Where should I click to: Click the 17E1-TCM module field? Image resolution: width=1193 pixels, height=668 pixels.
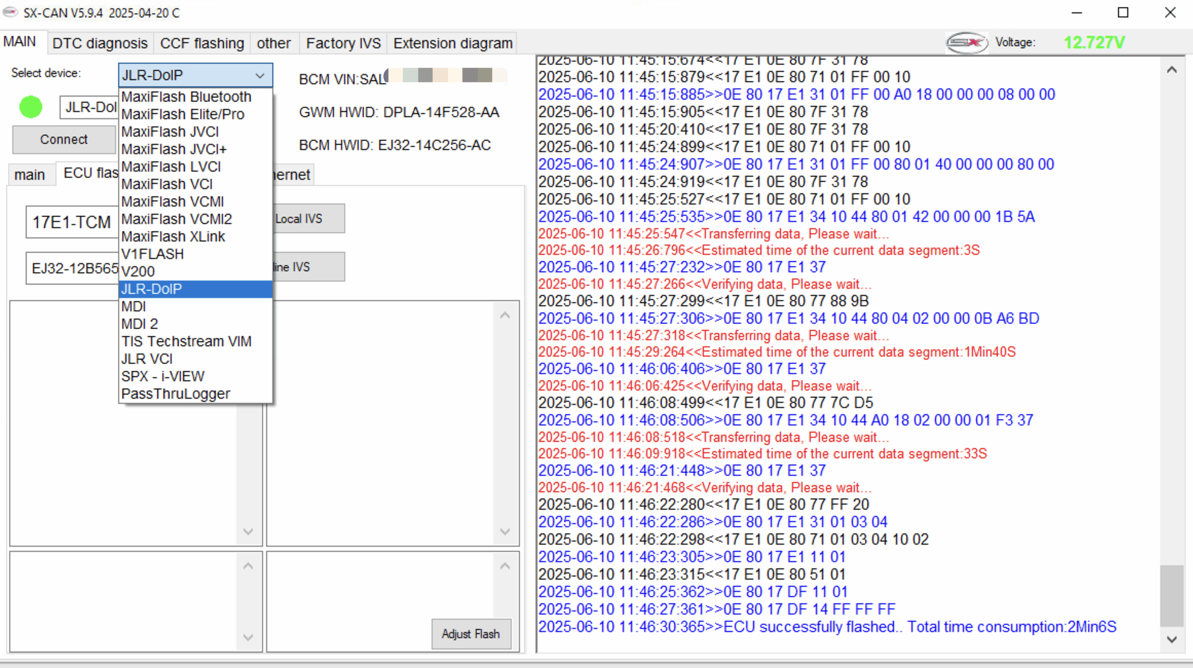pyautogui.click(x=72, y=222)
